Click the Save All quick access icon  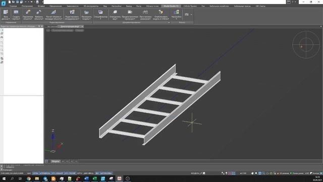point(21,2)
